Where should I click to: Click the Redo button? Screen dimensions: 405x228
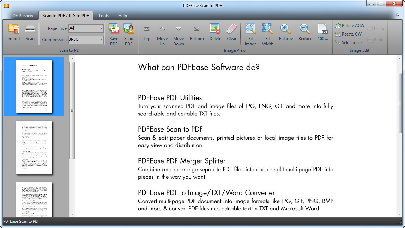[376, 40]
